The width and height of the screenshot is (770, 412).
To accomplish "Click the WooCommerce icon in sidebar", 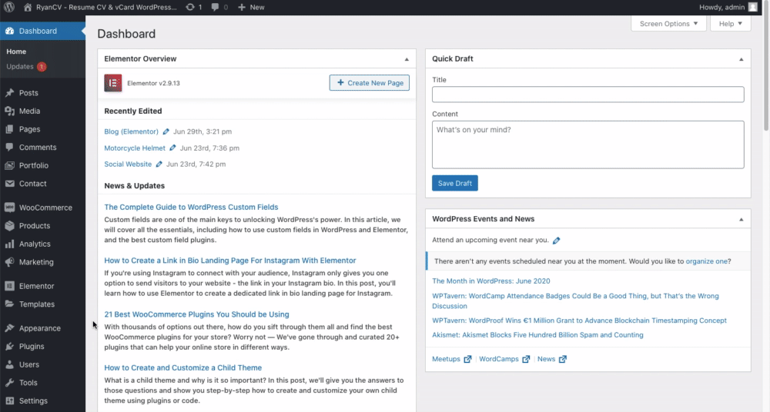I will point(9,208).
